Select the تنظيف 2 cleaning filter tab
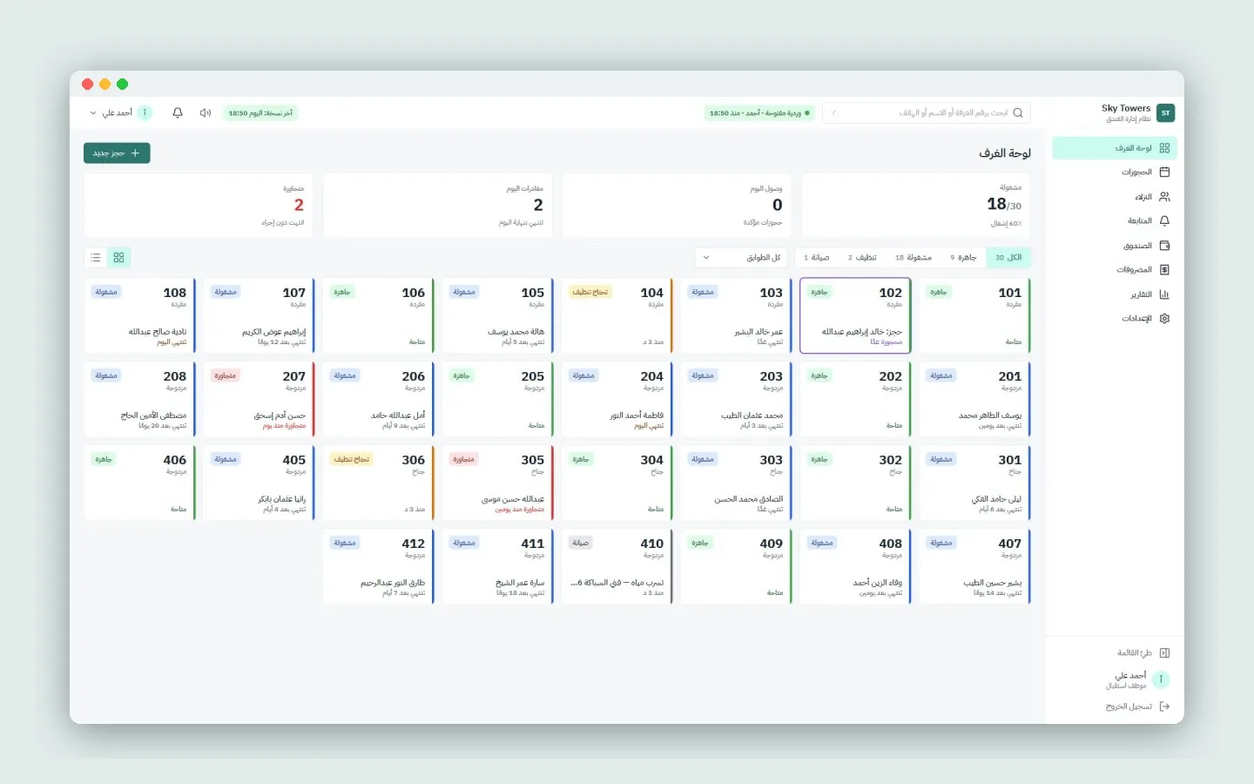 pyautogui.click(x=862, y=258)
